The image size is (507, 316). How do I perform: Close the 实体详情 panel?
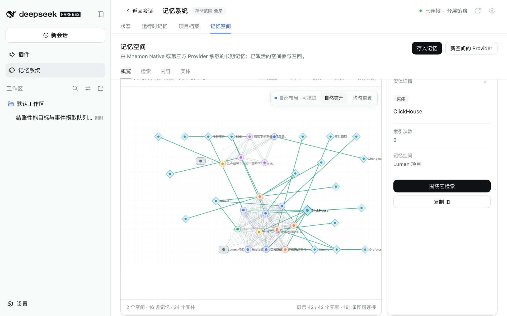pyautogui.click(x=485, y=82)
